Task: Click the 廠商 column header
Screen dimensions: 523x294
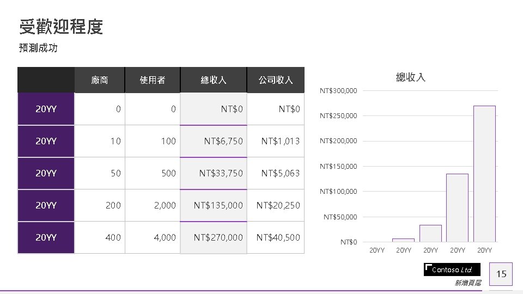Action: tap(100, 80)
